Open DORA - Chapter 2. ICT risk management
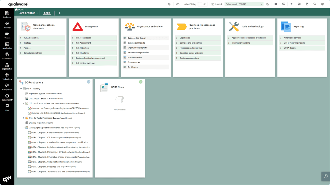This screenshot has height=185, width=330. tap(48, 138)
